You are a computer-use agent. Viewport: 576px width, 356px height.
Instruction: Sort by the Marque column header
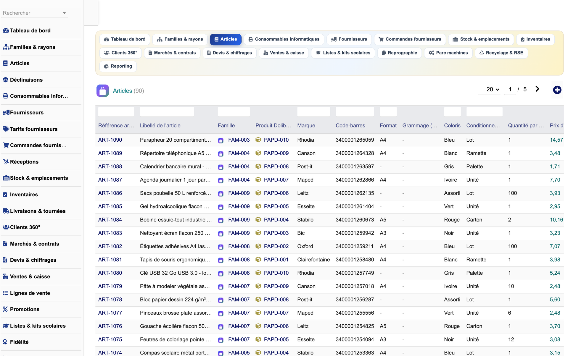coord(306,125)
